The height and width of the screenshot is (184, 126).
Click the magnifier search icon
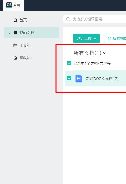tap(68, 19)
